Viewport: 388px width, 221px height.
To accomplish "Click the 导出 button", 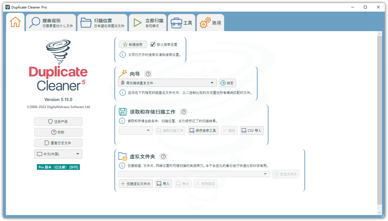I will 183,184.
